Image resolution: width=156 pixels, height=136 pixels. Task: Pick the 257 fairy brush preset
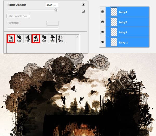[x=36, y=38]
